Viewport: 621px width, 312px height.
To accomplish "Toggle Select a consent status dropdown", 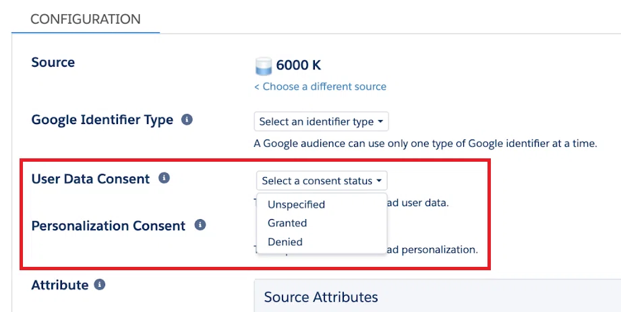I will point(322,181).
